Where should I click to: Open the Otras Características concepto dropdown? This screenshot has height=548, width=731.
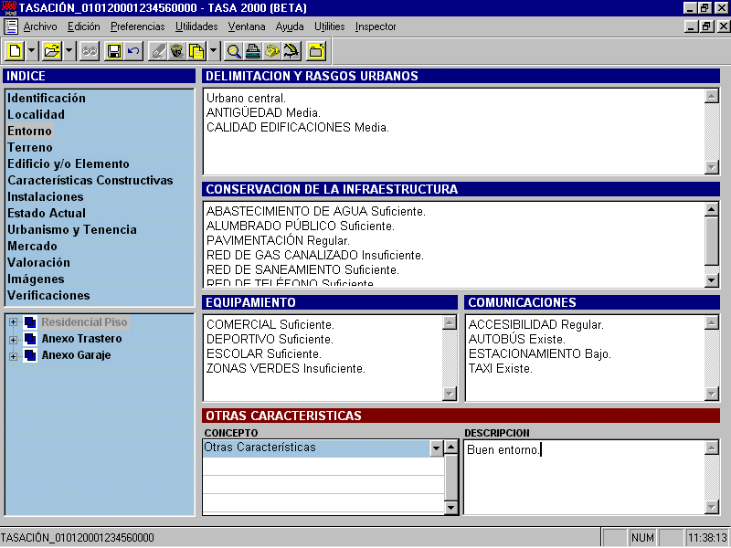(437, 448)
